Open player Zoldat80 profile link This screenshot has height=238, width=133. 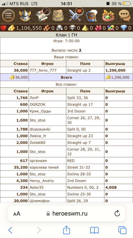(37, 143)
